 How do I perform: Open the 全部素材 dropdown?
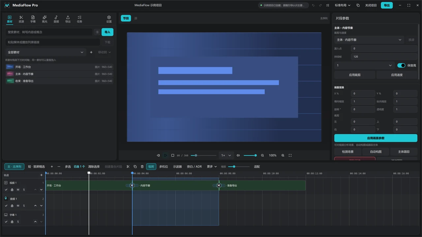click(45, 52)
